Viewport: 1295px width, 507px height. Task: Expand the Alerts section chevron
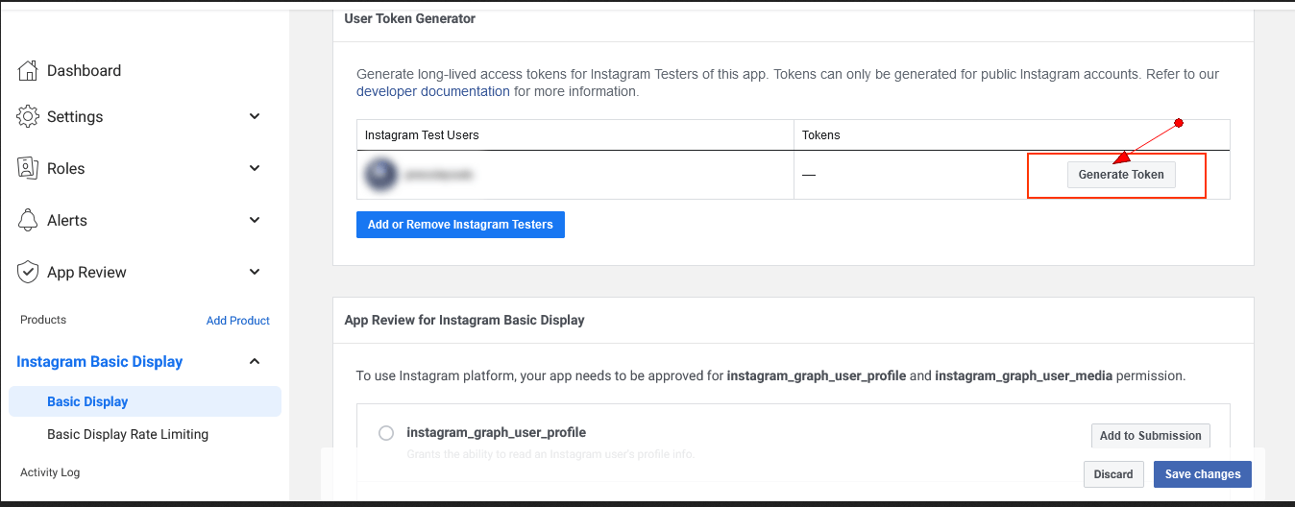coord(255,220)
